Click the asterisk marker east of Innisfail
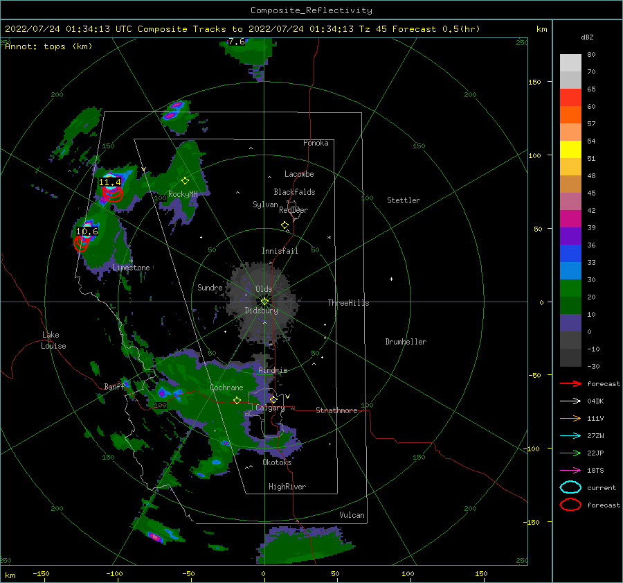The height and width of the screenshot is (583, 623). tap(329, 238)
